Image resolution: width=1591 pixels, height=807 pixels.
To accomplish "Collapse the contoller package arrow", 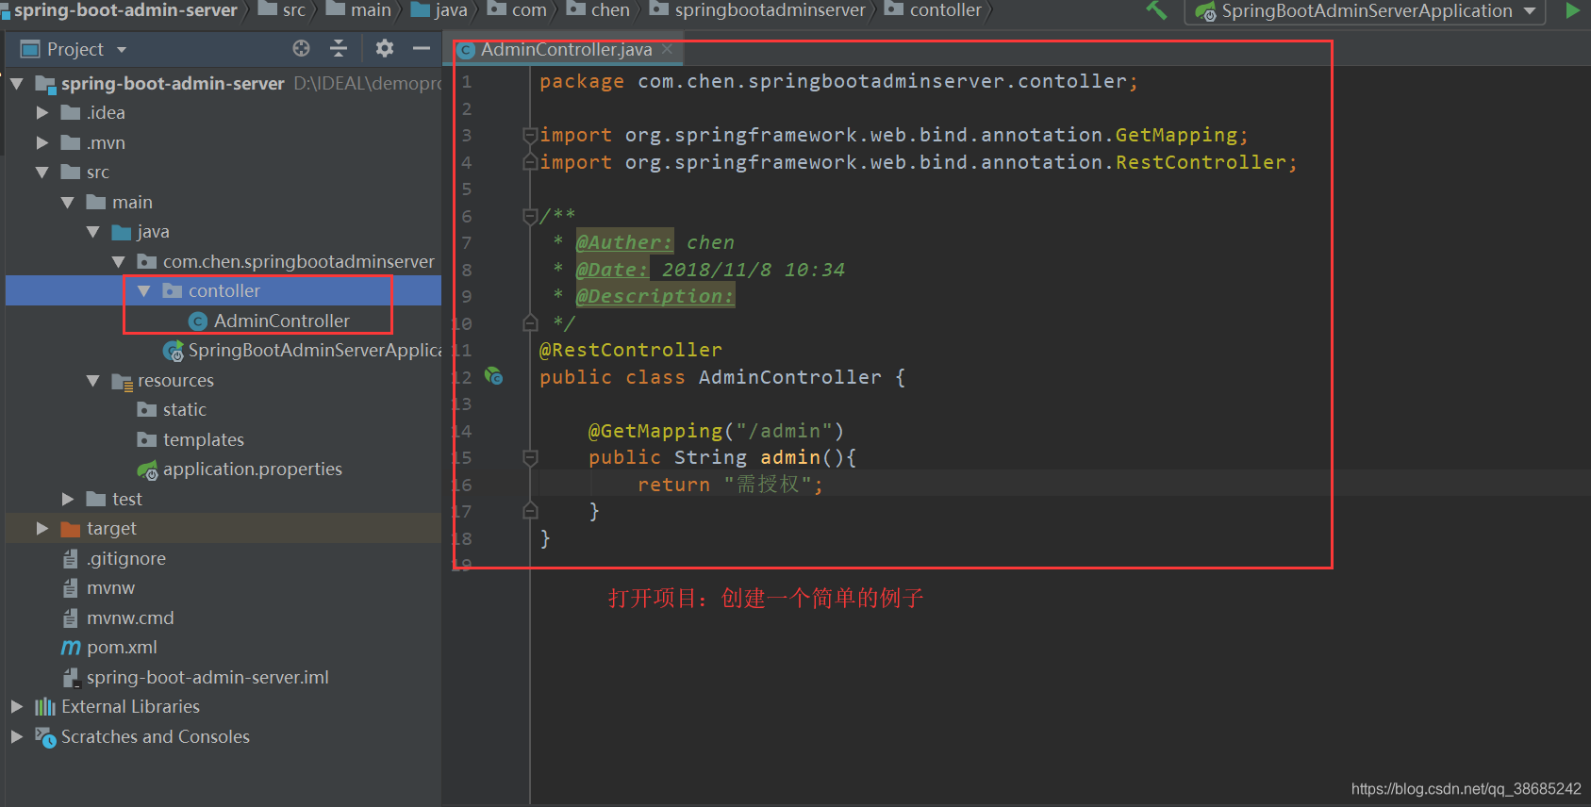I will tap(144, 291).
